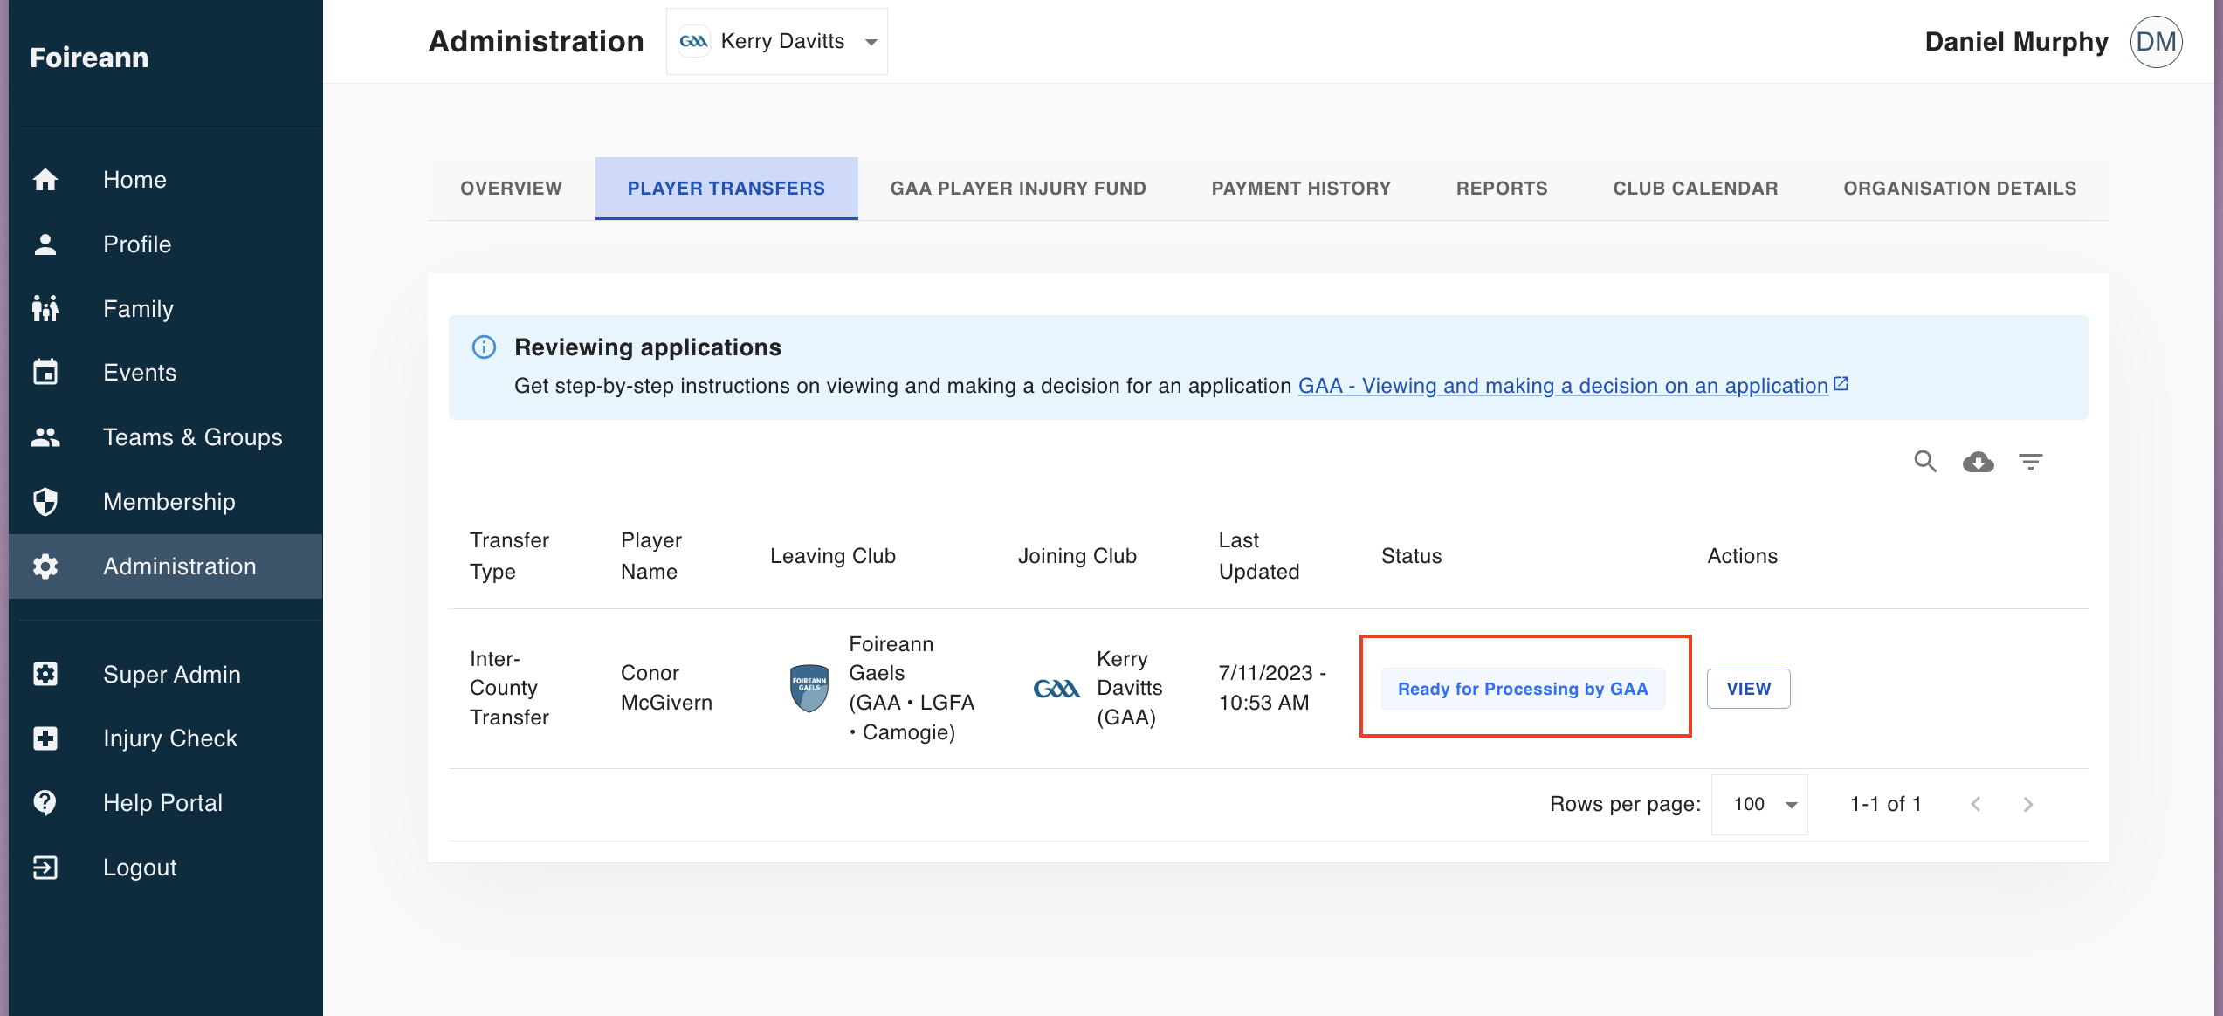Click the Injury Check plus icon
Image resolution: width=2223 pixels, height=1016 pixels.
(x=45, y=738)
